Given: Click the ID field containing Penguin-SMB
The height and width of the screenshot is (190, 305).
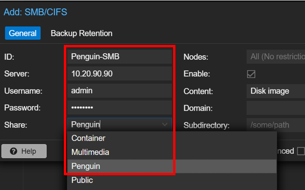Looking at the screenshot, I should 119,57.
